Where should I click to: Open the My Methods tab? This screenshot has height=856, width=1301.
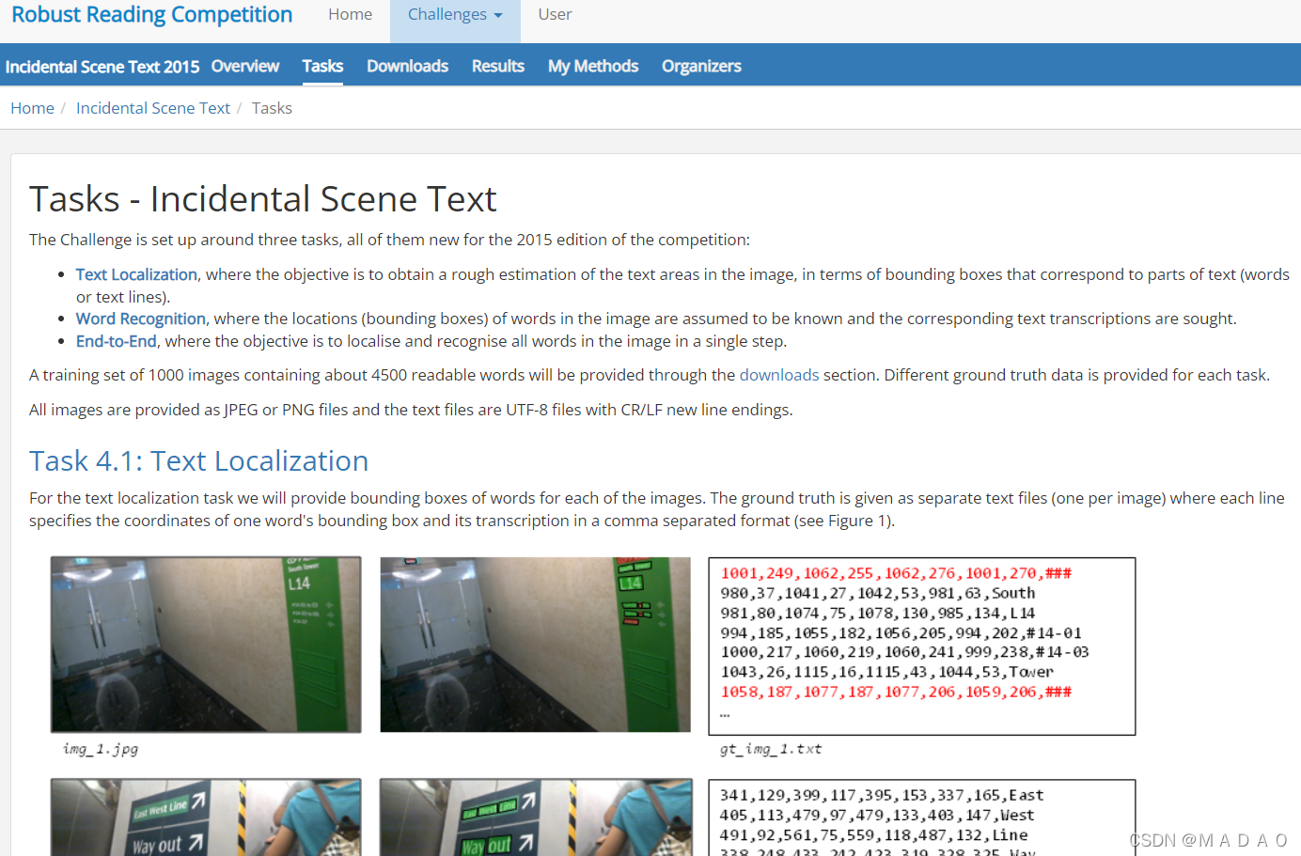point(592,66)
